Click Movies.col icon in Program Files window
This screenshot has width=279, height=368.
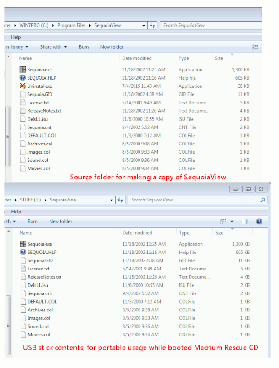[x=22, y=168]
